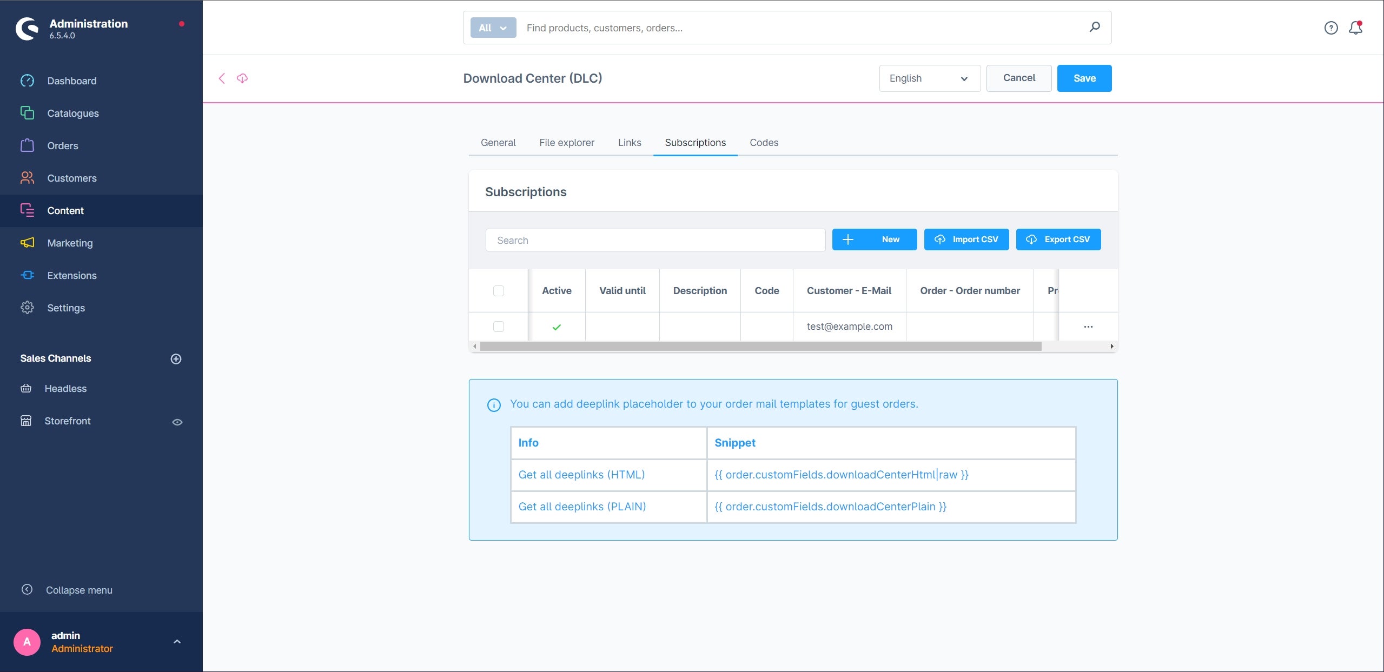The width and height of the screenshot is (1384, 672).
Task: Click the table's horizontal scrollbar
Action: 760,346
